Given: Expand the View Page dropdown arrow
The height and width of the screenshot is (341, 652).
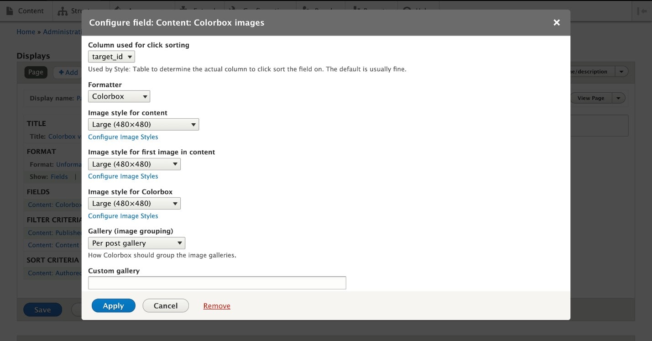Looking at the screenshot, I should pos(618,98).
